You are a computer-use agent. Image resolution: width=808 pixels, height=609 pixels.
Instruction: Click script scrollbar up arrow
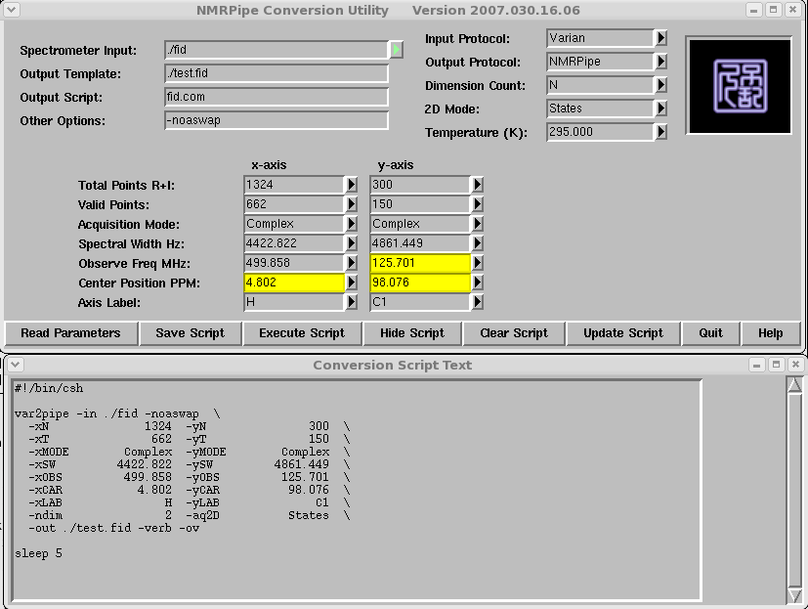(x=794, y=385)
